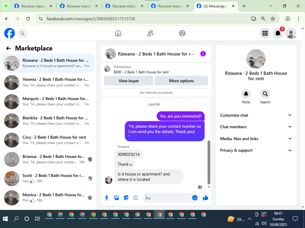
Task: Open the Rizwana conversation in the list
Action: coord(48,63)
